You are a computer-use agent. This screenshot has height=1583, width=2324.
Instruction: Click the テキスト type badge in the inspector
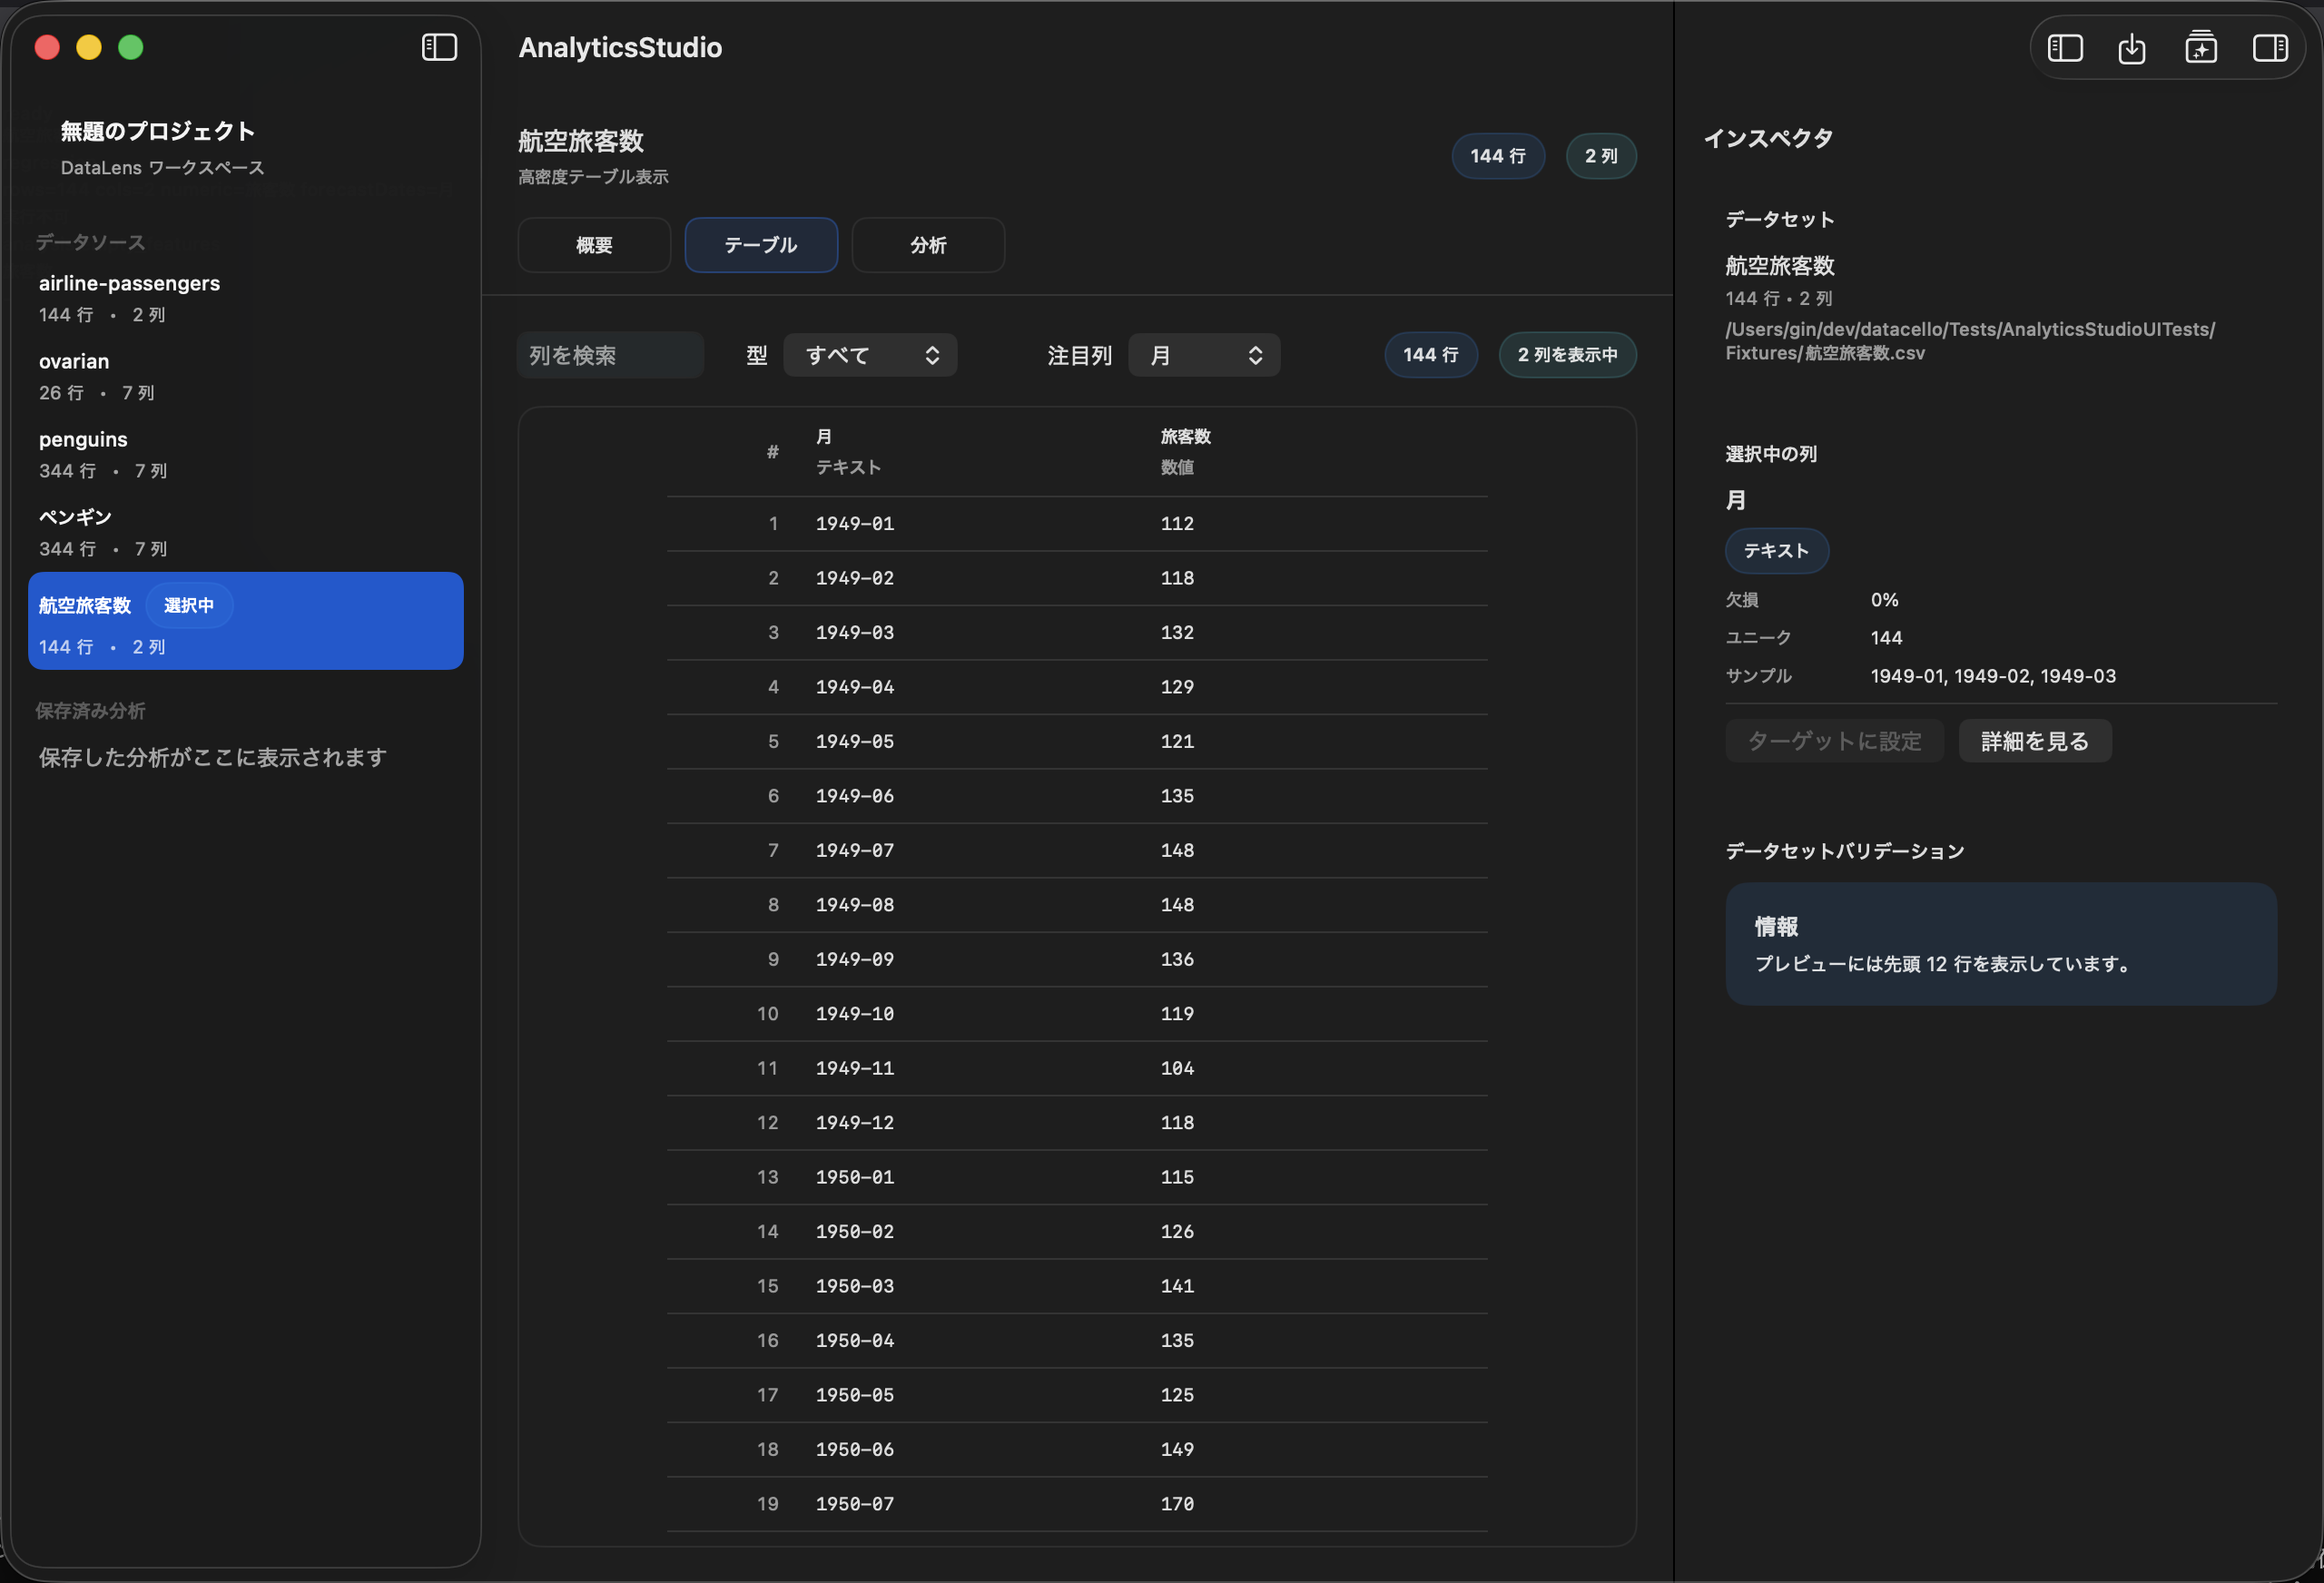point(1777,551)
